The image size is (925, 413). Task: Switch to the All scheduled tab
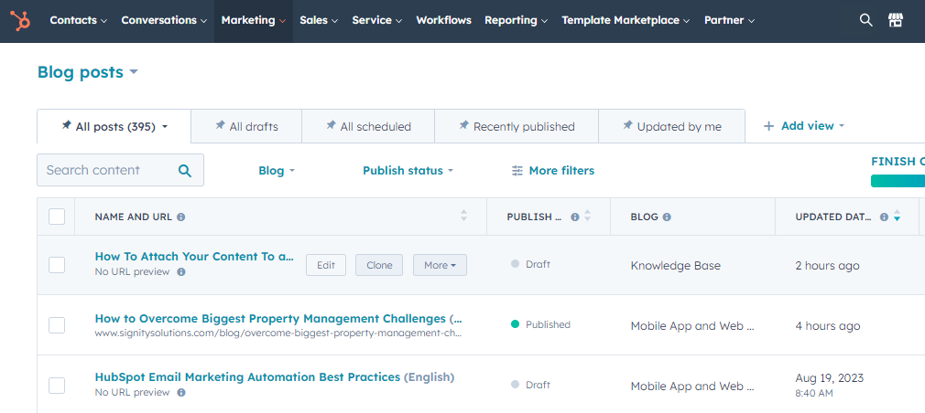point(368,126)
